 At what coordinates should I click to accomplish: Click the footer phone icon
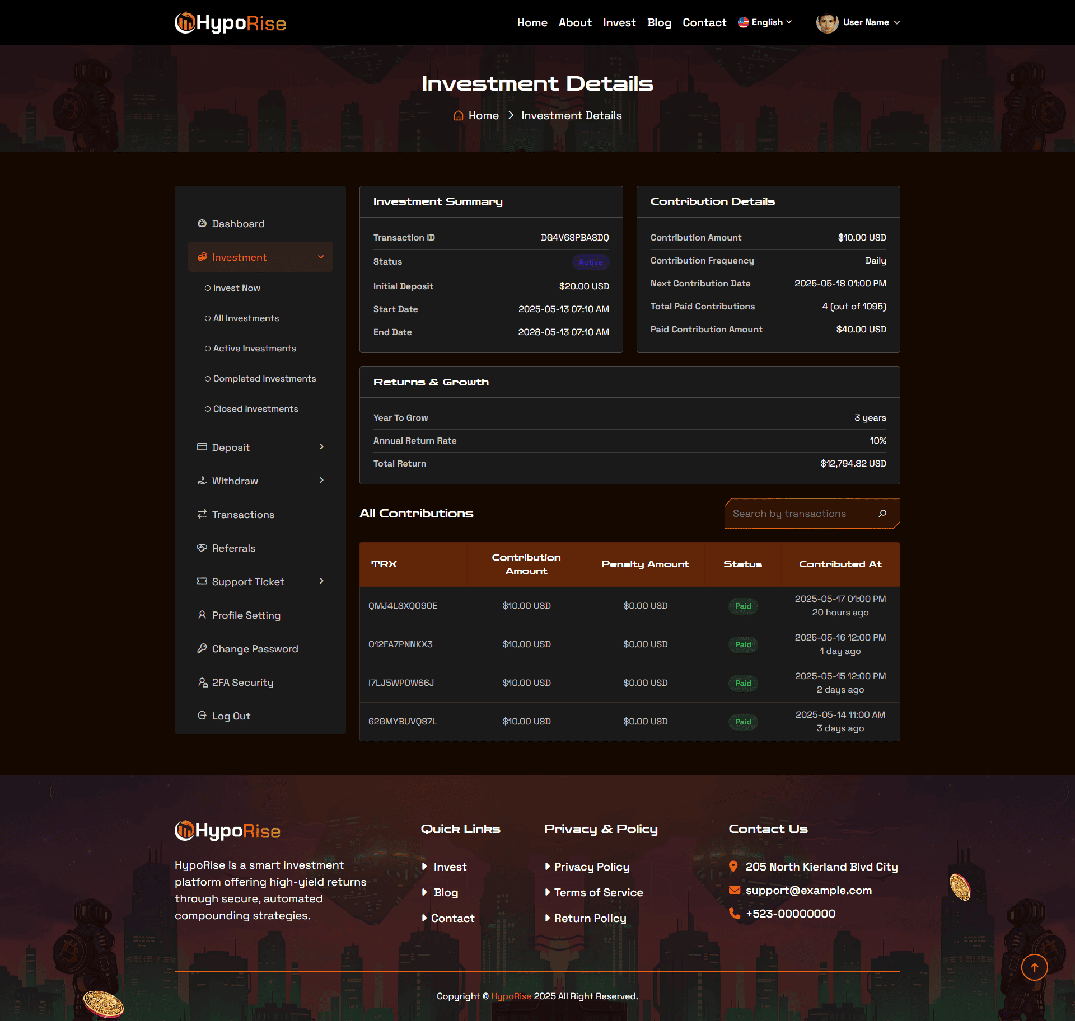coord(735,914)
